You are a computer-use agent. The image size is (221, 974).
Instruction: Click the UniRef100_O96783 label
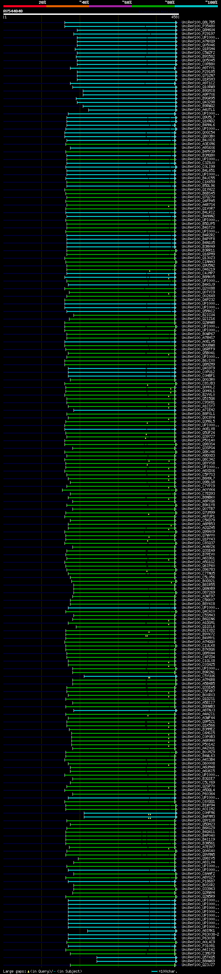(x=198, y=569)
